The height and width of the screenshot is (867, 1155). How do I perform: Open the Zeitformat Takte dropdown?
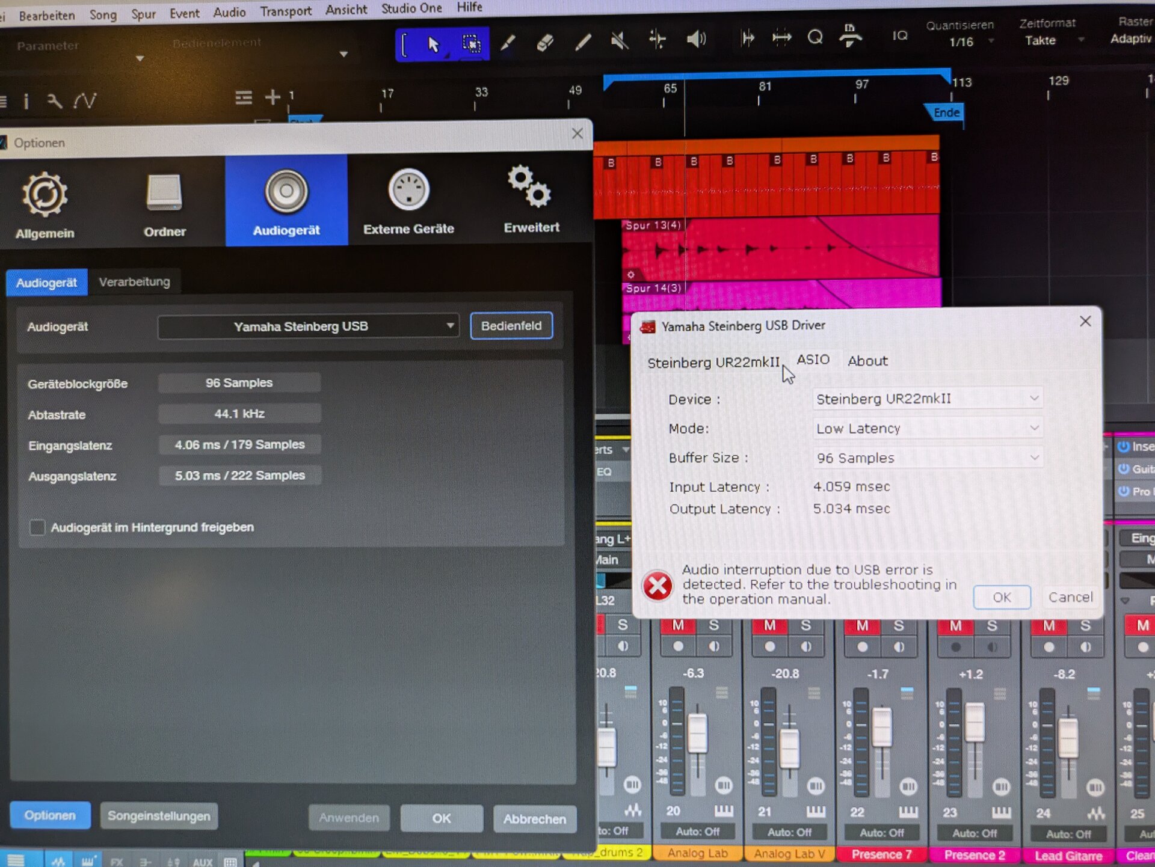pos(1054,40)
